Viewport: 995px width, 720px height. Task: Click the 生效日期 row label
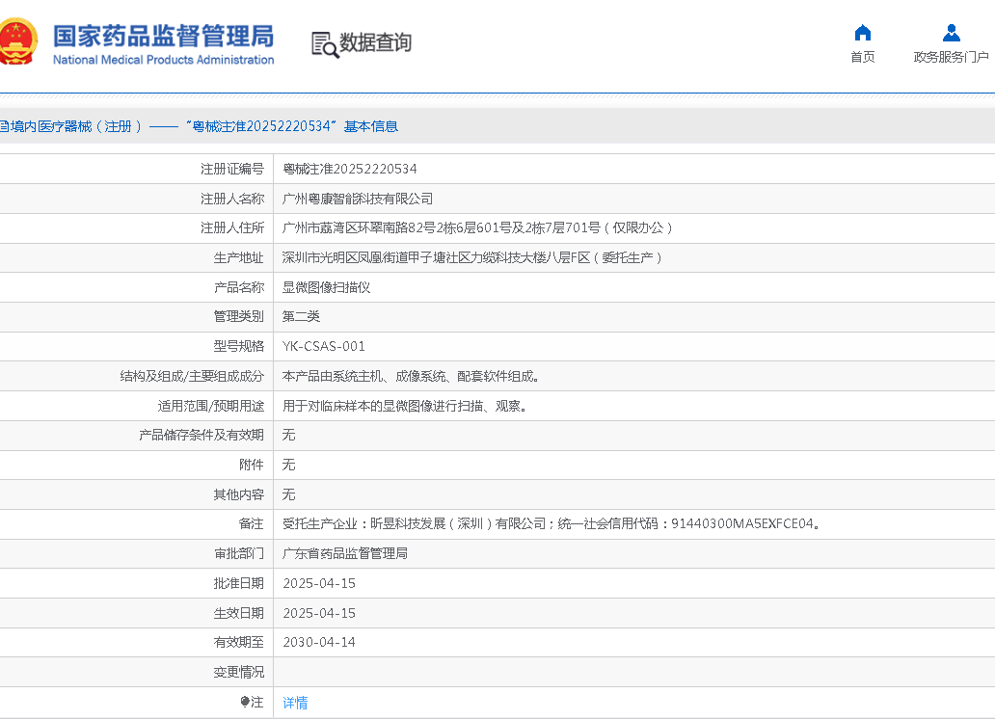click(238, 613)
